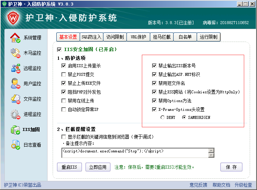Click 护卫神 (C)荣誉出品 footer text
The image size is (257, 190).
[x=23, y=185]
